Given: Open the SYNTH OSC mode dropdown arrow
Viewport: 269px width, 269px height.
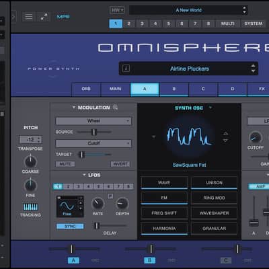Looking at the screenshot, I should [210, 108].
